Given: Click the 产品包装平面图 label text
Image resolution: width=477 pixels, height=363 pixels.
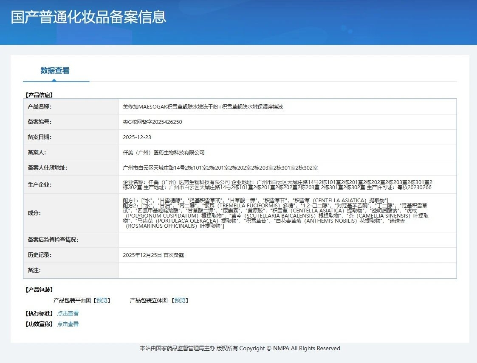Looking at the screenshot, I should coord(72,300).
